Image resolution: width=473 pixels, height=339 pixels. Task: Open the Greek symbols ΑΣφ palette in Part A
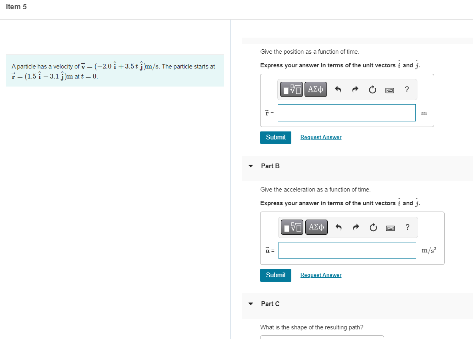315,89
